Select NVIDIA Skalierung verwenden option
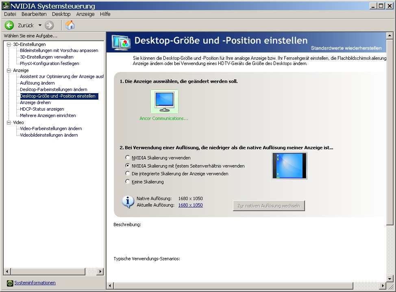The image size is (396, 292). coord(128,157)
